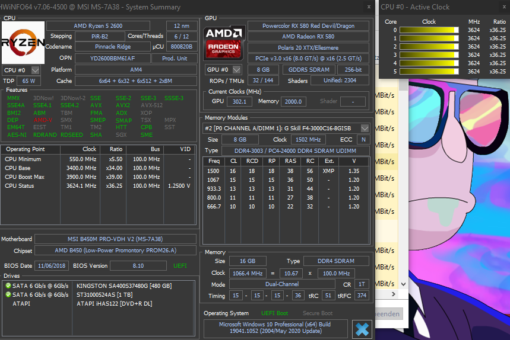Click the background window scroll right arrow
This screenshot has height=340, width=510.
(394, 294)
